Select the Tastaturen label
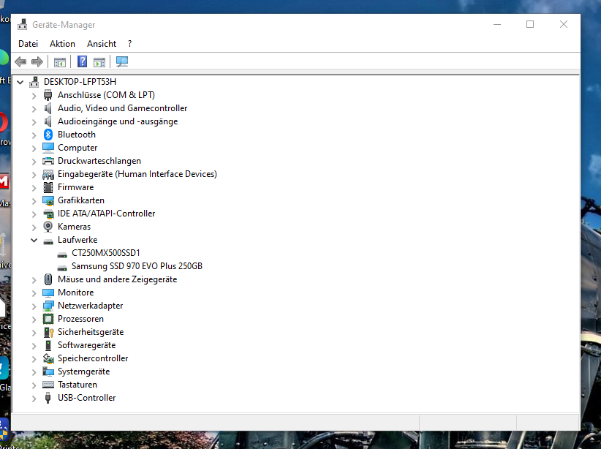 point(78,385)
